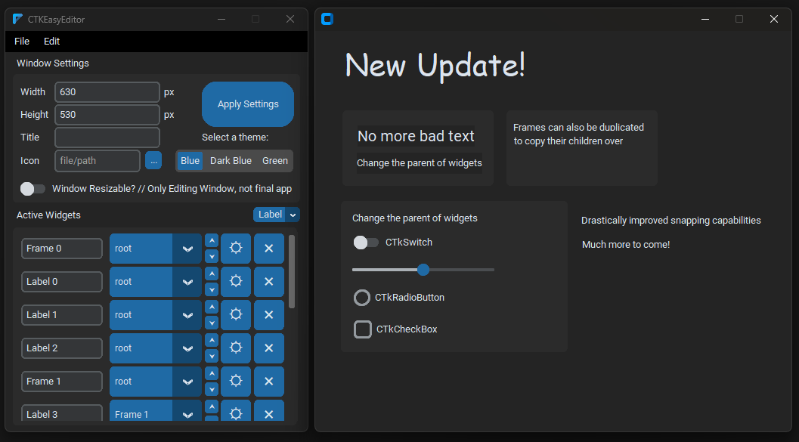Click the preview window's blue square icon
This screenshot has height=442, width=799.
(x=327, y=20)
